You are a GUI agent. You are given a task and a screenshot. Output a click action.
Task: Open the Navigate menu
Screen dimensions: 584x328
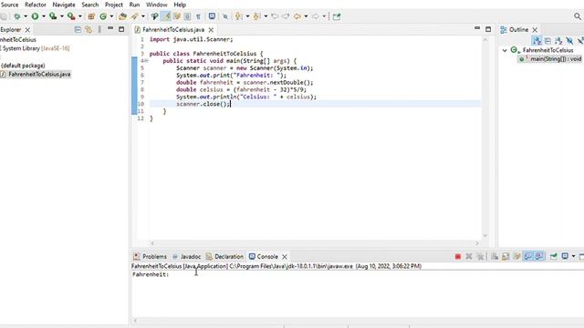[64, 5]
